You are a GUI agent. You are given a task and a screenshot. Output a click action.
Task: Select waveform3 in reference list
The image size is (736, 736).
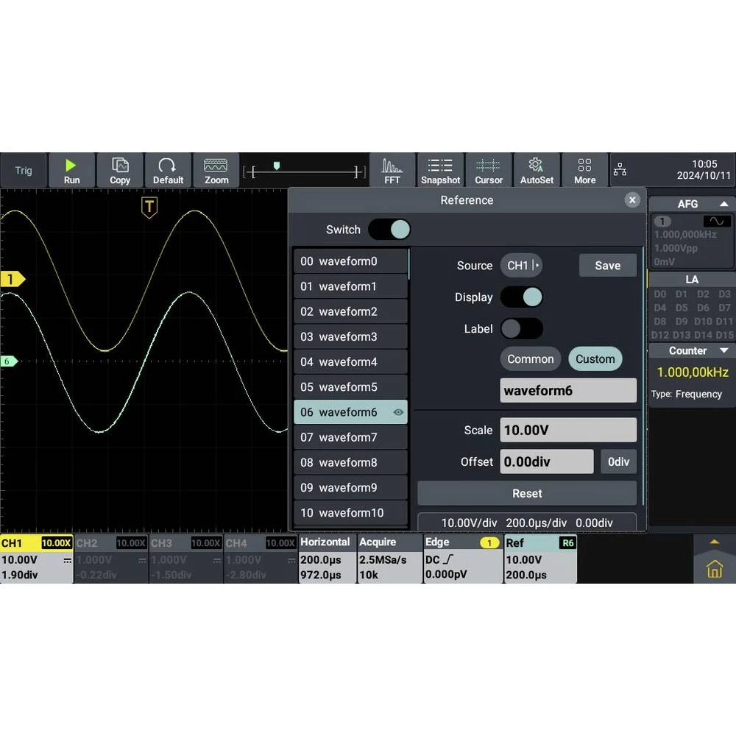350,337
